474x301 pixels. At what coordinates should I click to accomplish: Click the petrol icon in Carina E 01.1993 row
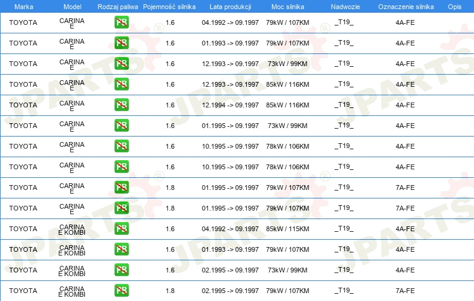(121, 42)
